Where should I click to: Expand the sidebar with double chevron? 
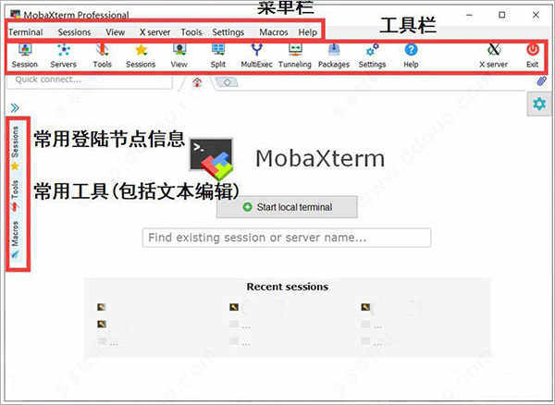(15, 108)
